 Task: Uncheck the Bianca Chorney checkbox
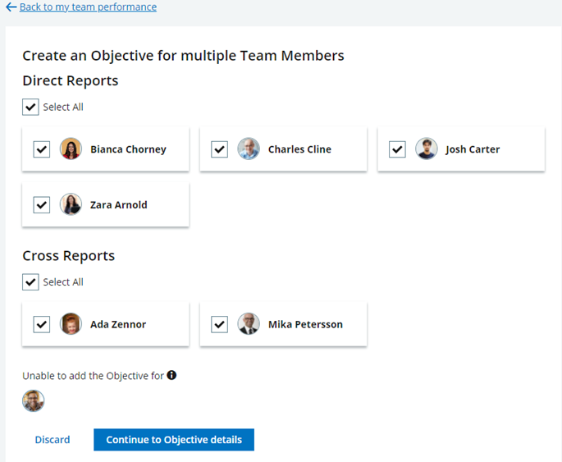pyautogui.click(x=42, y=149)
